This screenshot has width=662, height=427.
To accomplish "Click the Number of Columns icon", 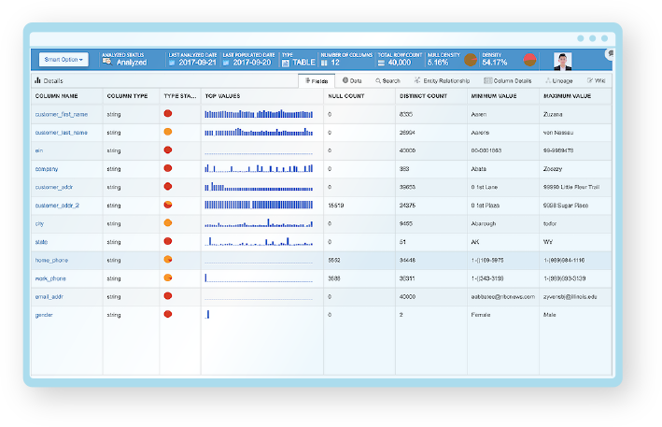I will pyautogui.click(x=324, y=63).
